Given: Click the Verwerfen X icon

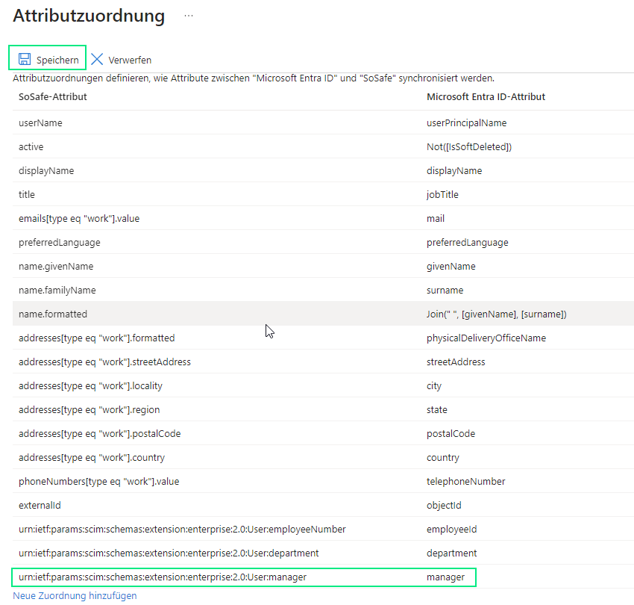Looking at the screenshot, I should (97, 59).
